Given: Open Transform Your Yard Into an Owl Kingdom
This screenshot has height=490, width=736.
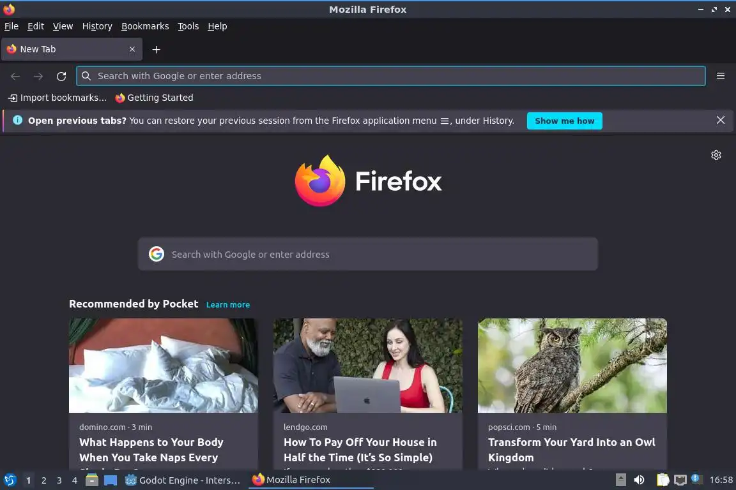Looking at the screenshot, I should tap(571, 450).
